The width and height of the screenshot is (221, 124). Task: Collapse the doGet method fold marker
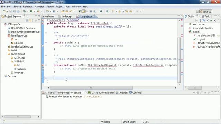(x=46, y=65)
